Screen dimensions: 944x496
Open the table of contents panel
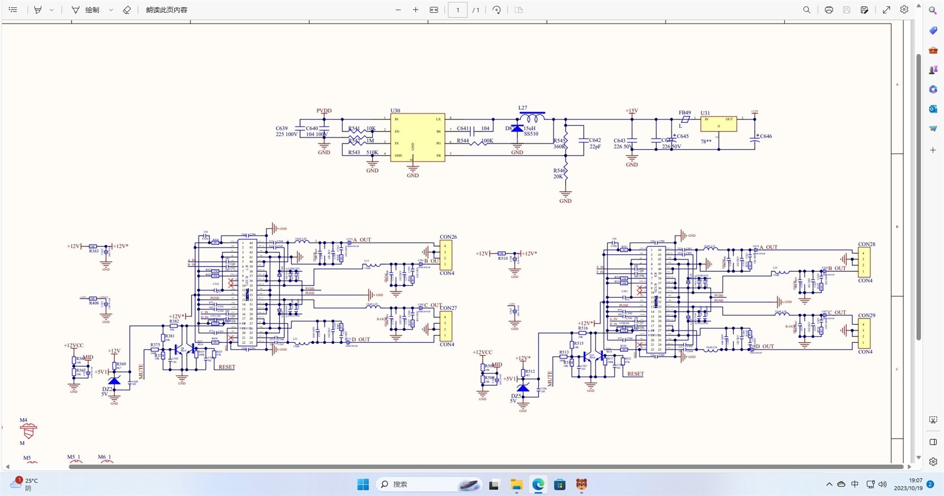pos(13,10)
